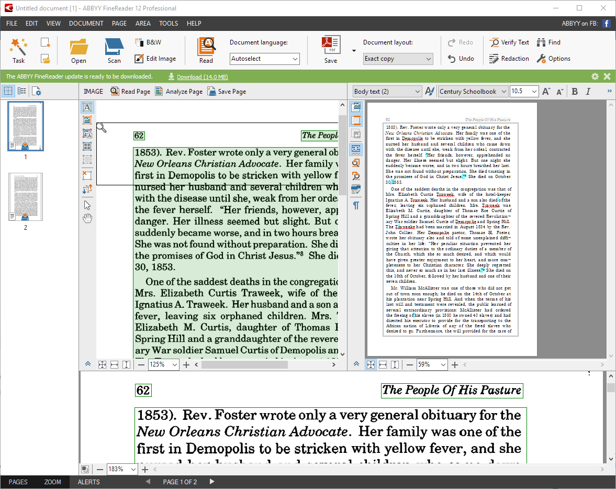Viewport: 616px width, 489px height.
Task: Click Verify Text icon
Action: 509,42
